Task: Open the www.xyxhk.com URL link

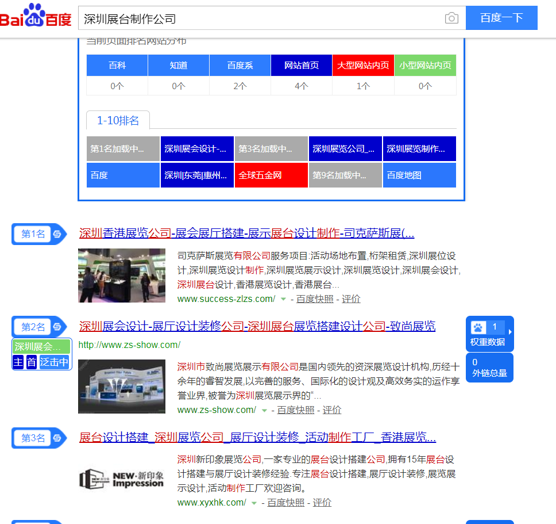Action: (212, 503)
